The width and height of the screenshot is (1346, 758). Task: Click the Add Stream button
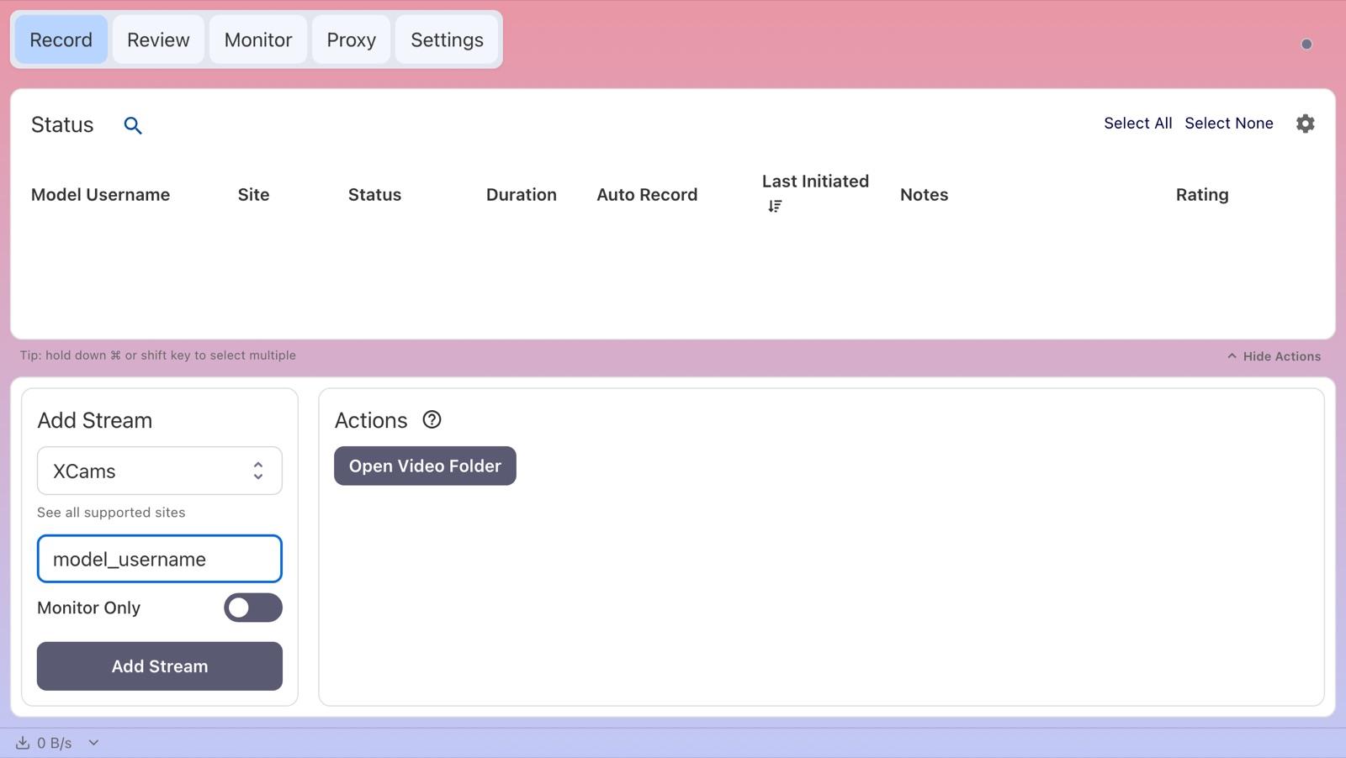(x=160, y=666)
